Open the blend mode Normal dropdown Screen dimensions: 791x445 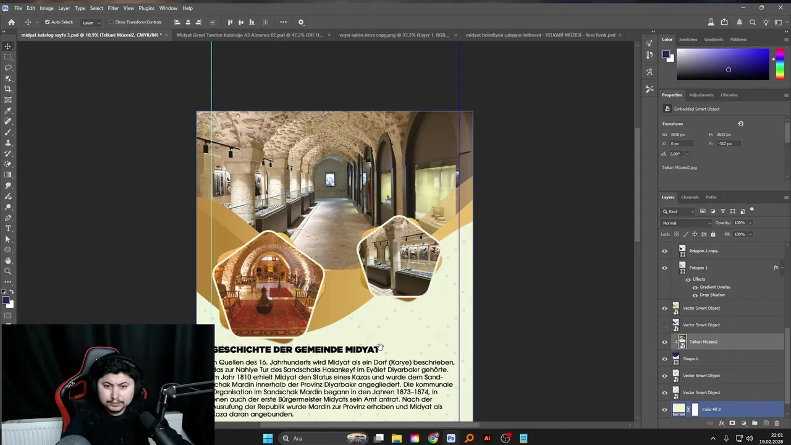point(687,223)
